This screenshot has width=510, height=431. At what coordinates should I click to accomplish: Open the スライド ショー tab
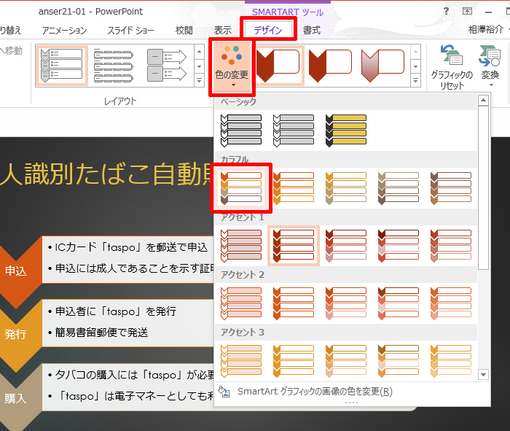pyautogui.click(x=130, y=30)
